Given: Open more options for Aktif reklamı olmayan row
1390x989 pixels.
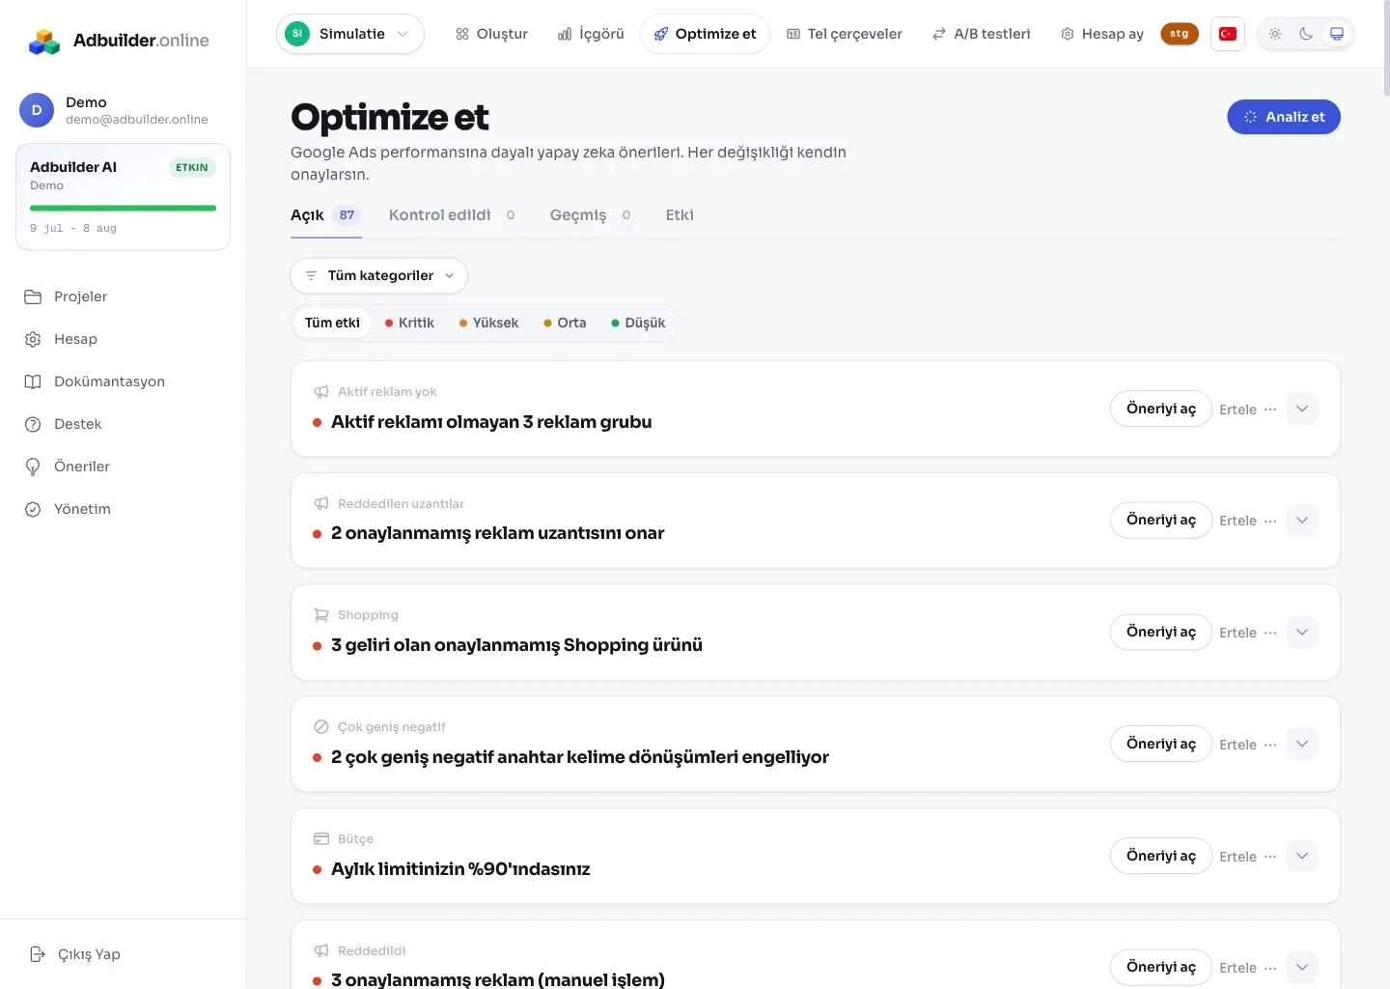Looking at the screenshot, I should click(1270, 410).
